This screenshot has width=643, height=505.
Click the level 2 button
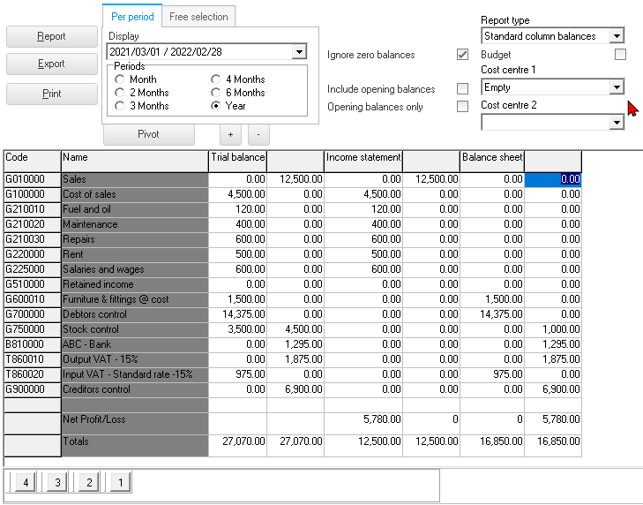tap(86, 482)
